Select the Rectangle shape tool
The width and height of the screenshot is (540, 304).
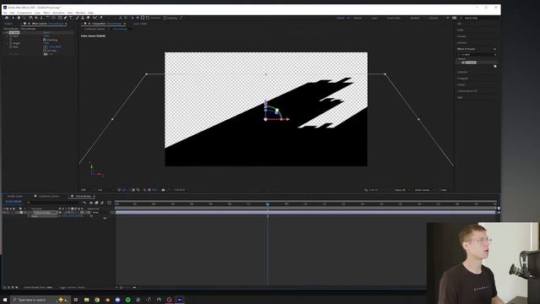click(60, 18)
